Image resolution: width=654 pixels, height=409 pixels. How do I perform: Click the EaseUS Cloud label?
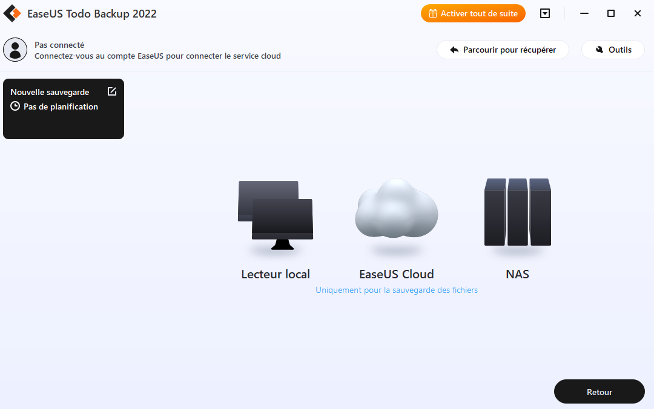pos(396,274)
